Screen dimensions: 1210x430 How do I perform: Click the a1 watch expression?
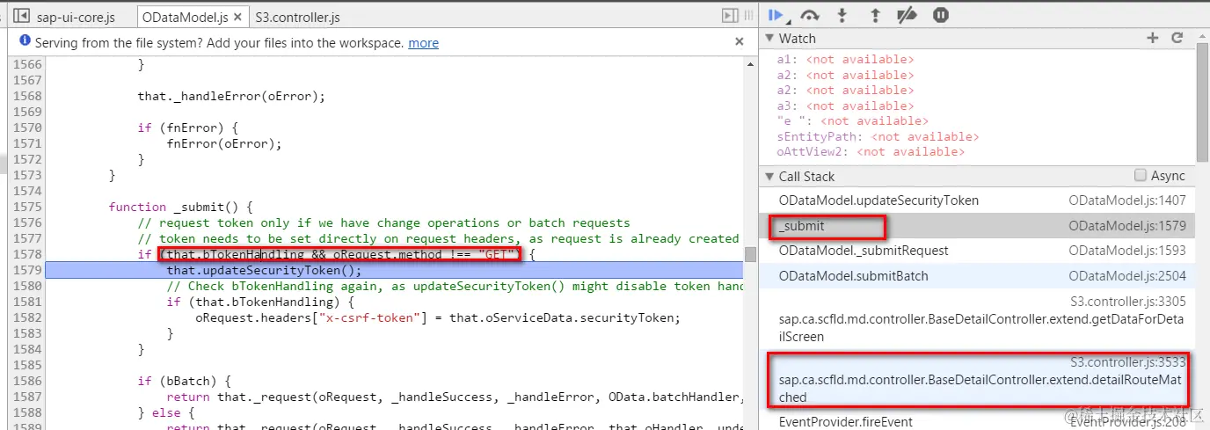tap(845, 59)
